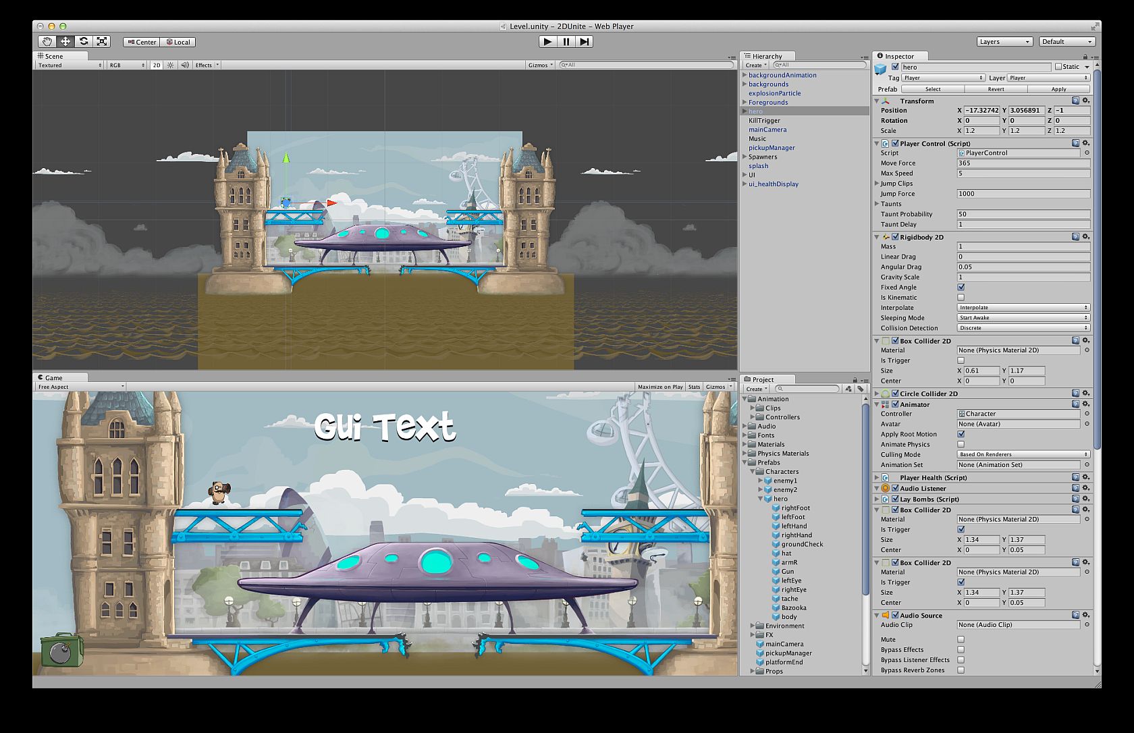The height and width of the screenshot is (733, 1134).
Task: Select the Hierarchy tab
Action: pyautogui.click(x=768, y=56)
